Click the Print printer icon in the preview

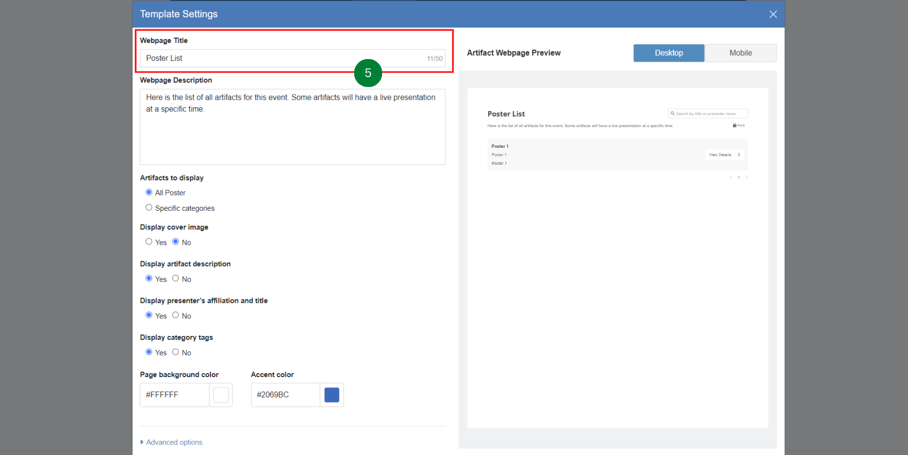(734, 125)
